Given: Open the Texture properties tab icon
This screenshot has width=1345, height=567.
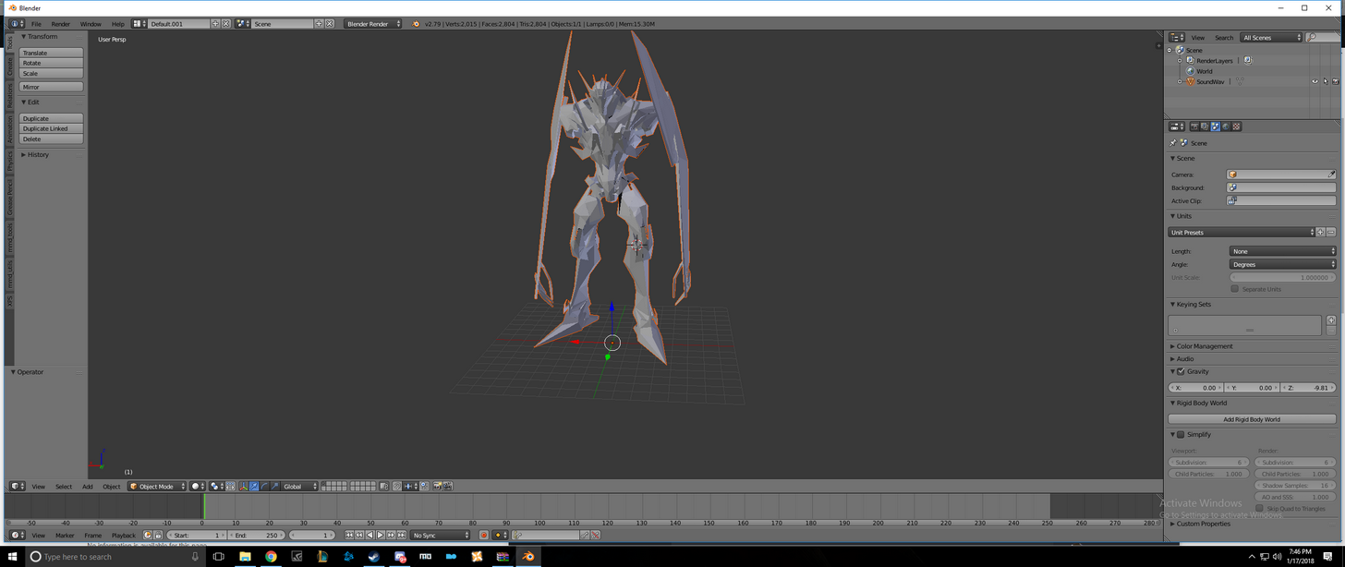Looking at the screenshot, I should 1236,127.
